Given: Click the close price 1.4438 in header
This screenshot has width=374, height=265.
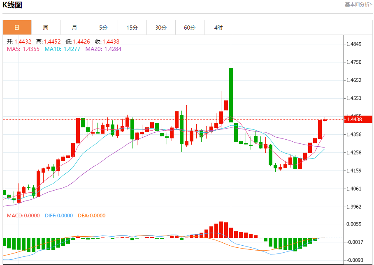Looking at the screenshot, I should [111, 41].
